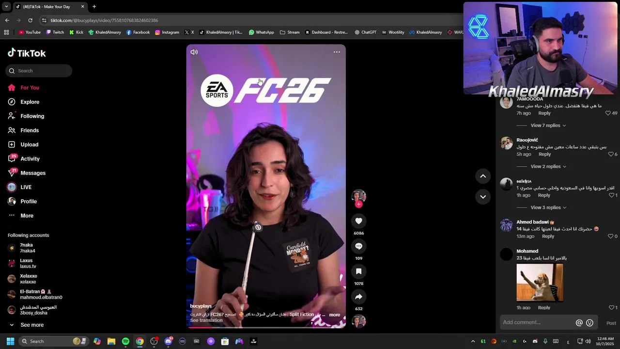Reply to 7AMOODDA's comment
This screenshot has width=620, height=349.
(544, 113)
